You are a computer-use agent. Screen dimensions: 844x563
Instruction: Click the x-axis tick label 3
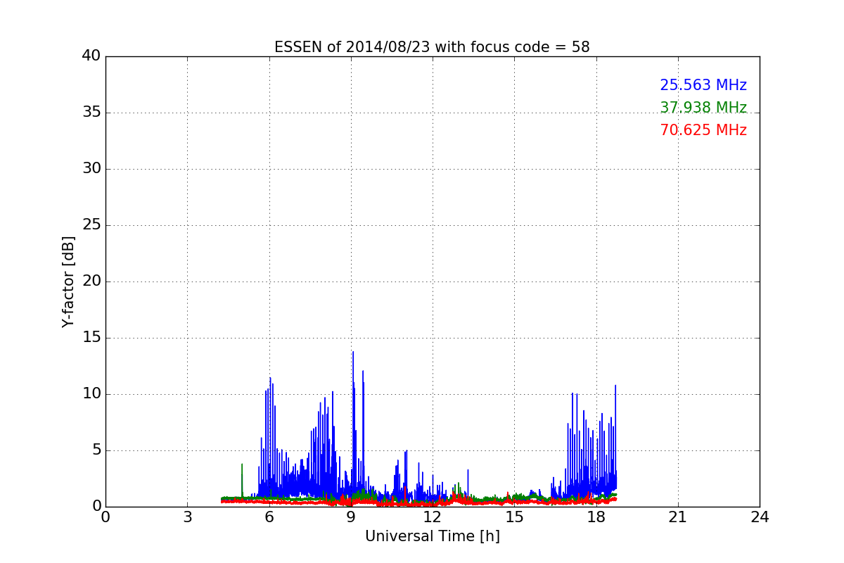[187, 517]
